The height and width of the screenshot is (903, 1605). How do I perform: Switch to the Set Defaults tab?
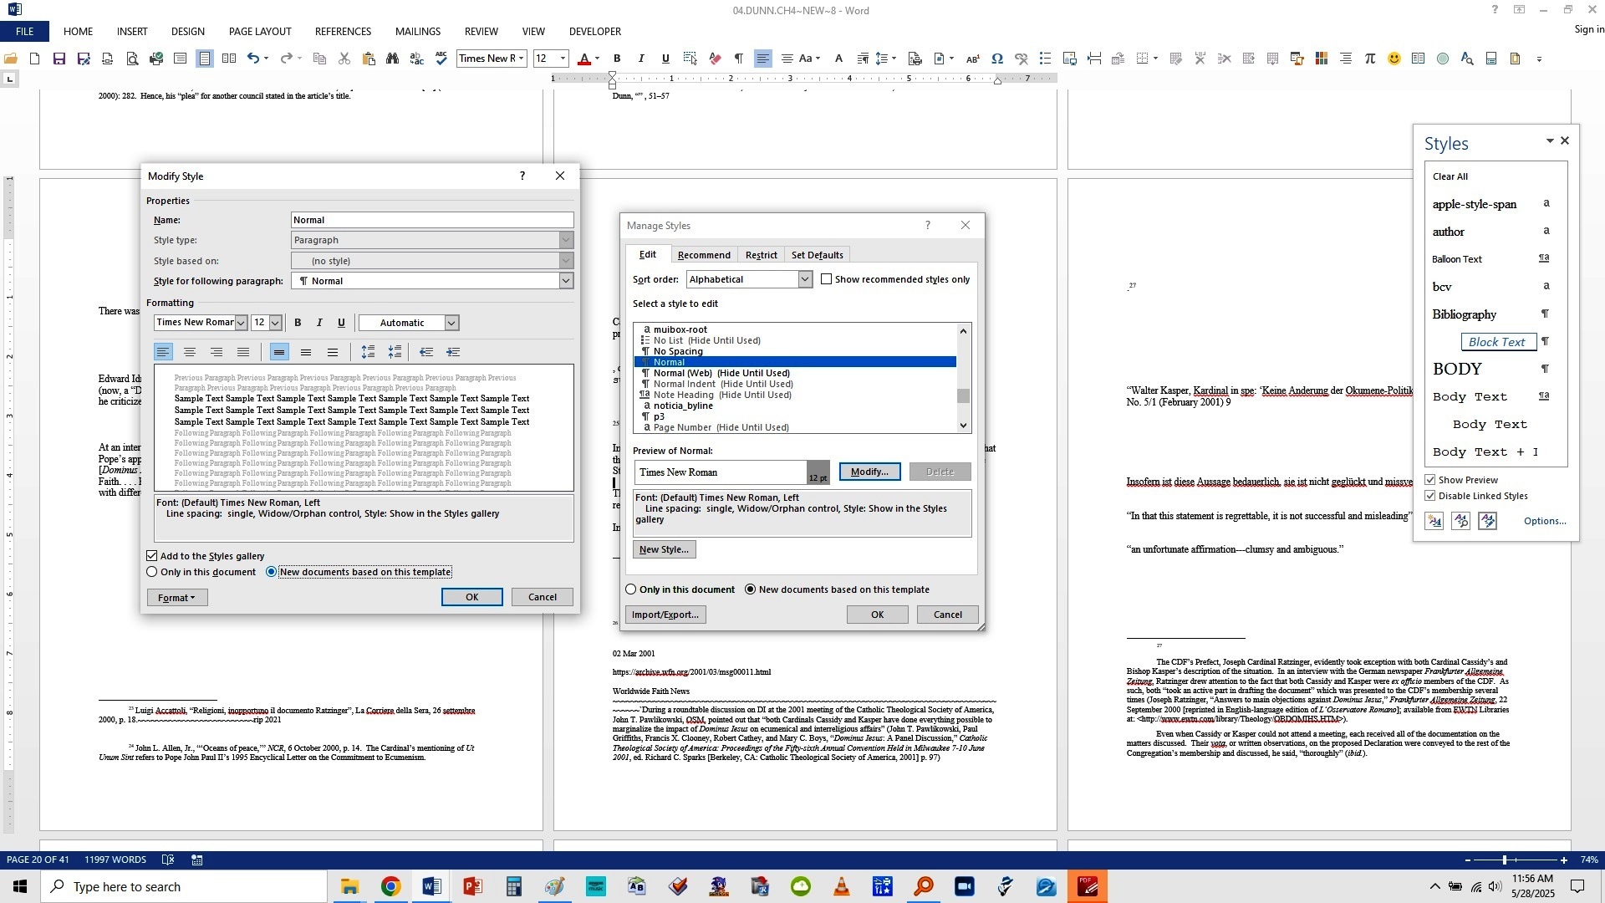point(817,254)
